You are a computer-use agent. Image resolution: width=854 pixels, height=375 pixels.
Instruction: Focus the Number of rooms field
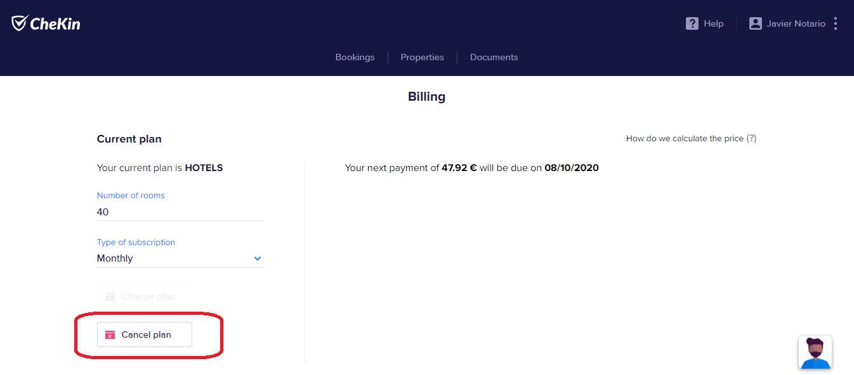(180, 212)
